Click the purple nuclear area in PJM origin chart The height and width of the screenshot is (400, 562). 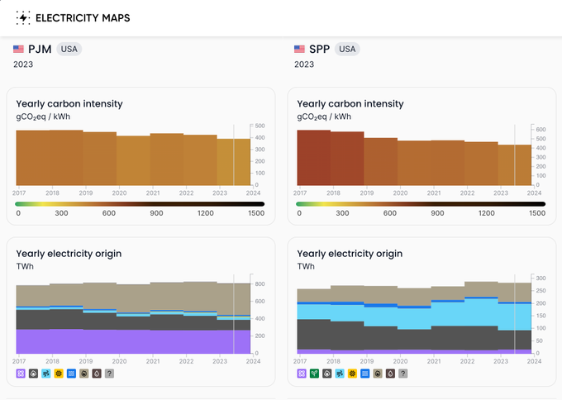click(x=133, y=341)
